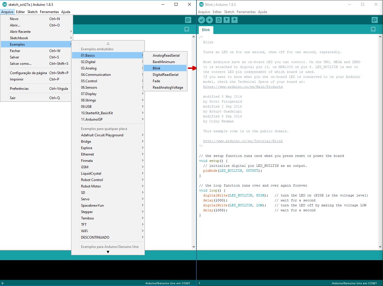This screenshot has height=286, width=383.
Task: Open the arduino.cc Main/Products link
Action: point(243,87)
